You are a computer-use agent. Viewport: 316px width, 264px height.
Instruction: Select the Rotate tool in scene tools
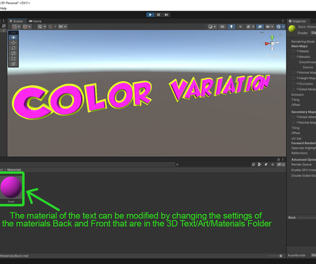(13, 48)
